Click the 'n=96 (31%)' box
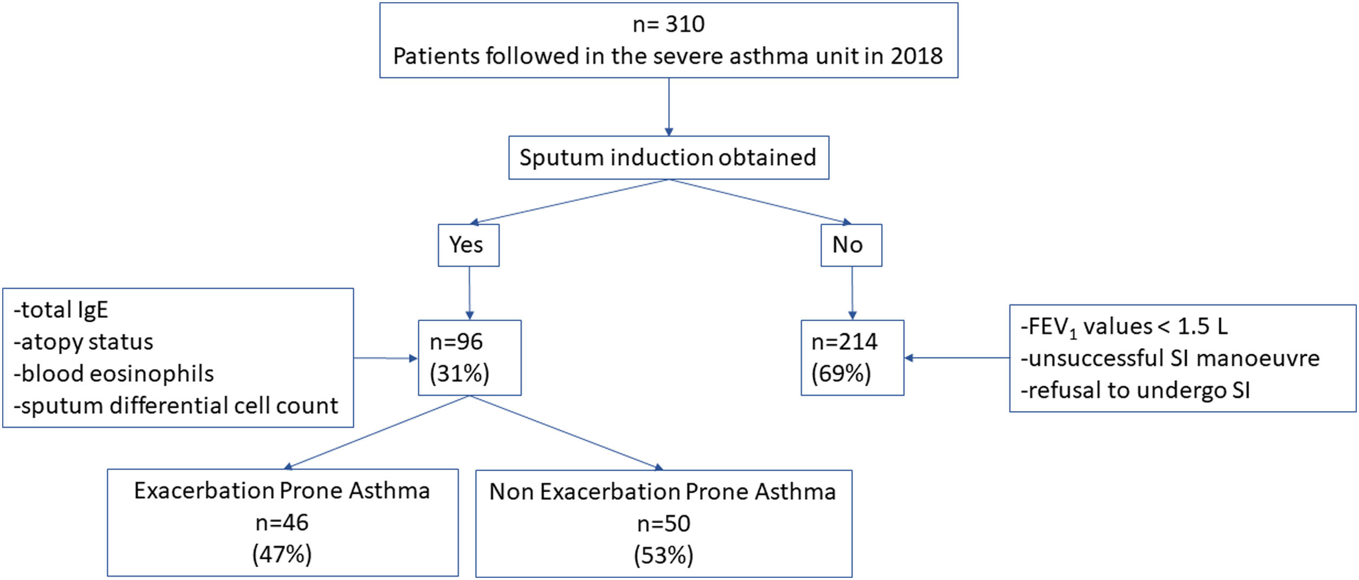 click(469, 357)
